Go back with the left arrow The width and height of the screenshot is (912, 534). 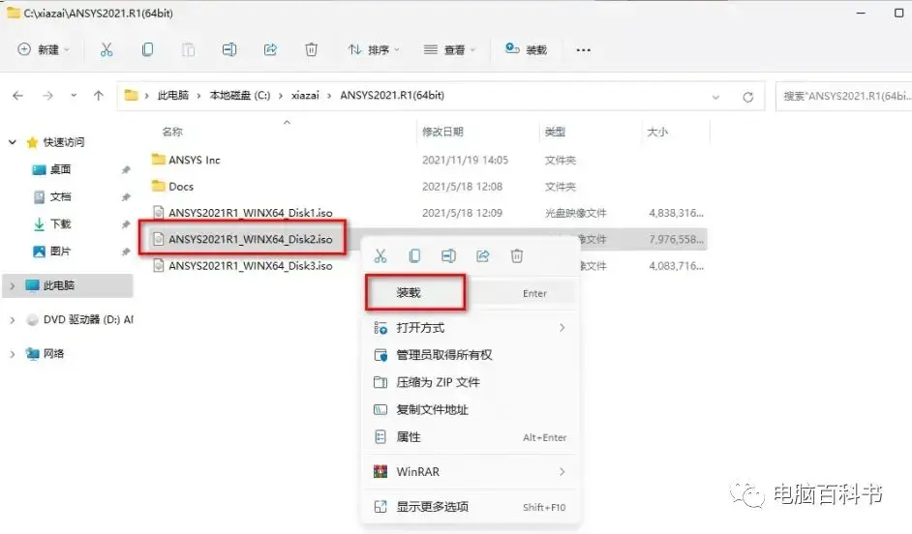click(x=18, y=96)
